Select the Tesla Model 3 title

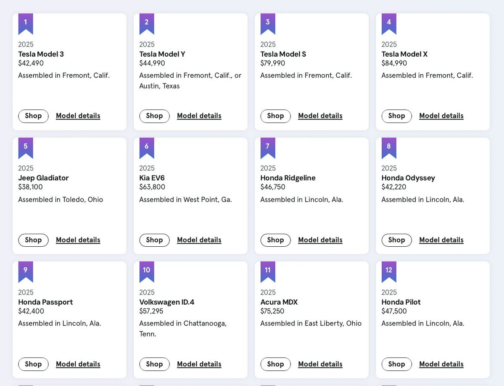41,54
